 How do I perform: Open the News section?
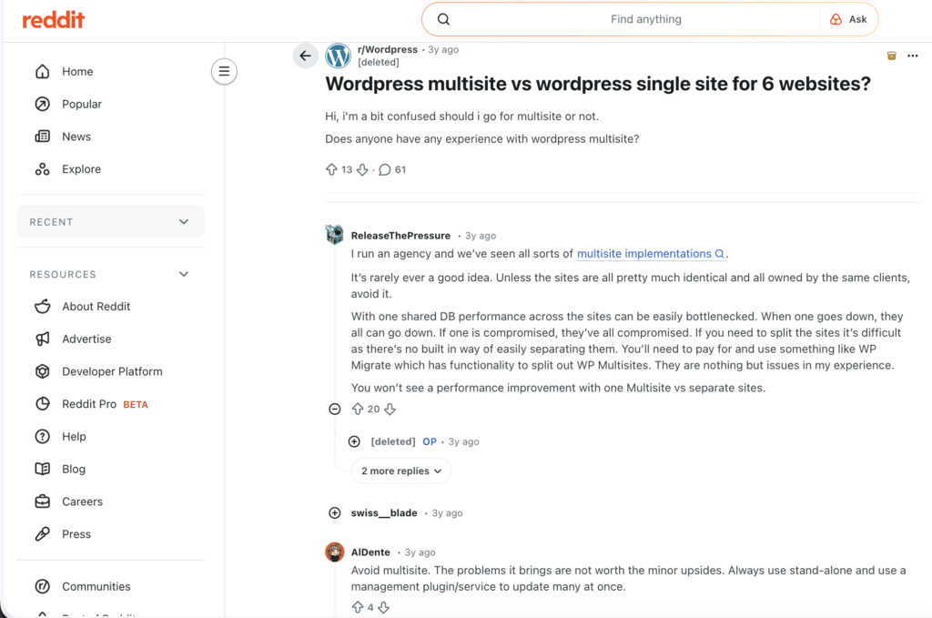(76, 137)
